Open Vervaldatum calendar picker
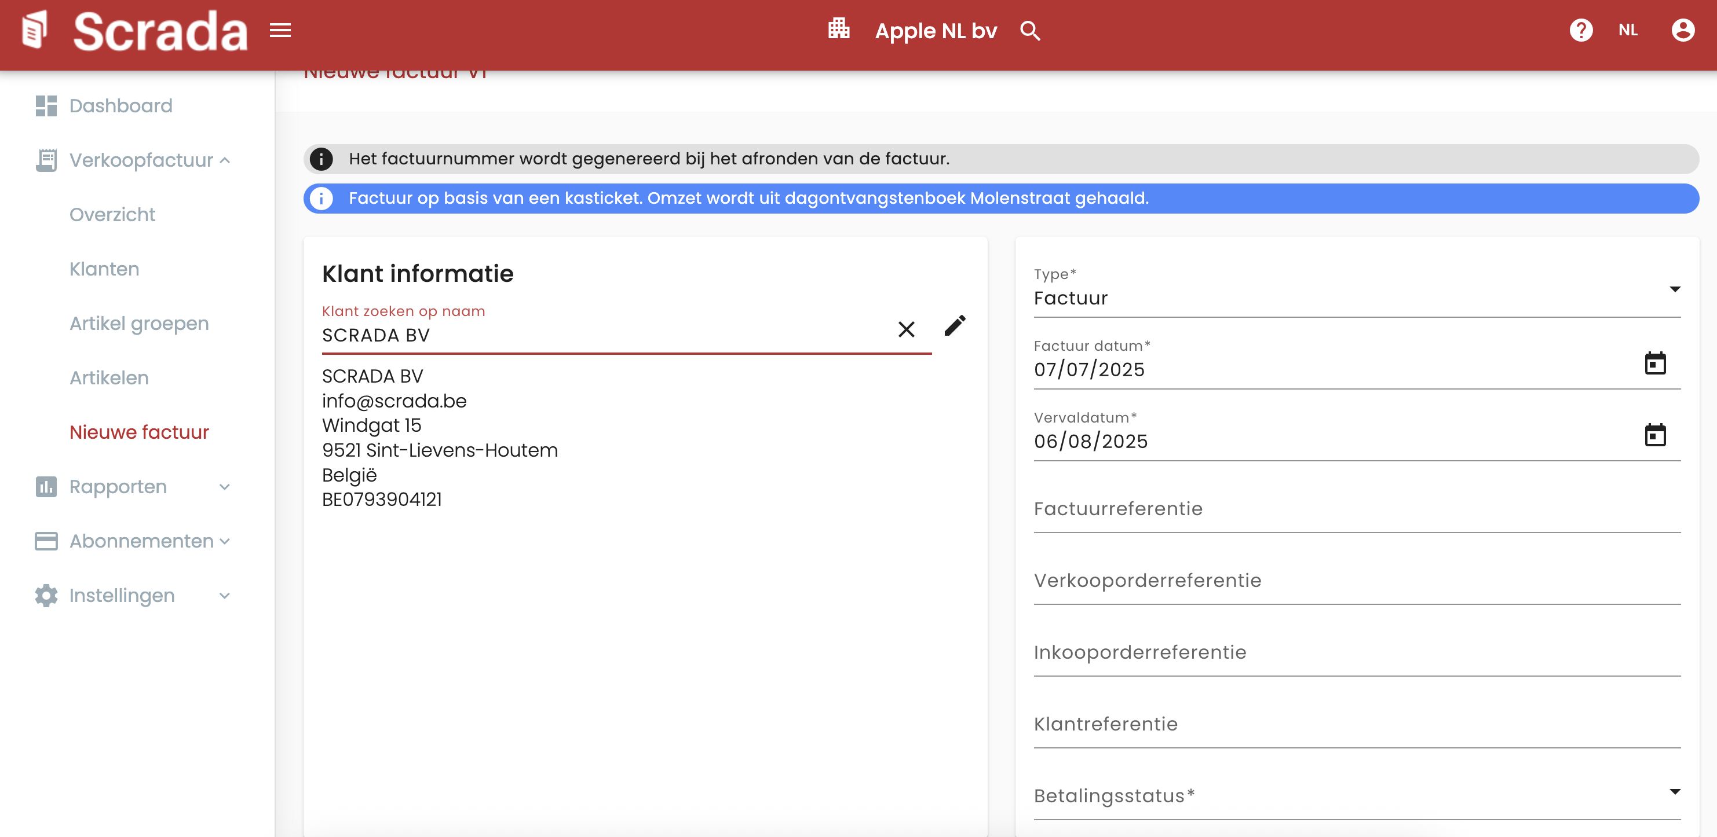1717x837 pixels. pyautogui.click(x=1654, y=435)
